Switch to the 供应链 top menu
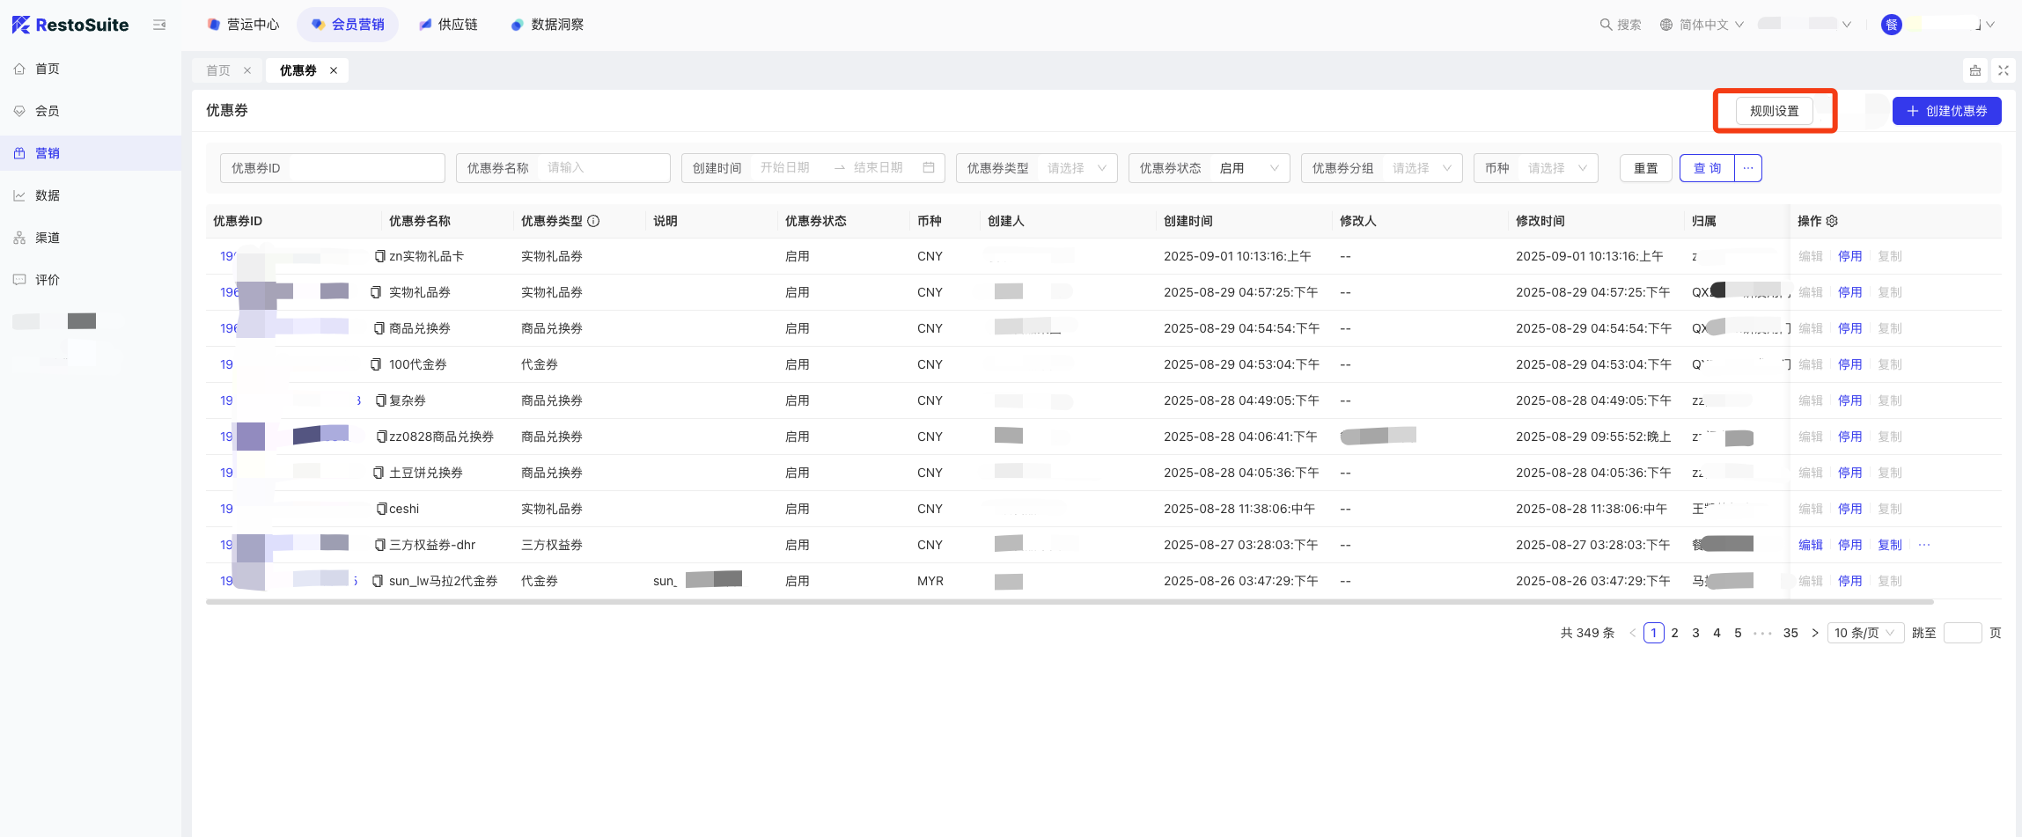Screen dimensions: 2022x837 [x=449, y=25]
